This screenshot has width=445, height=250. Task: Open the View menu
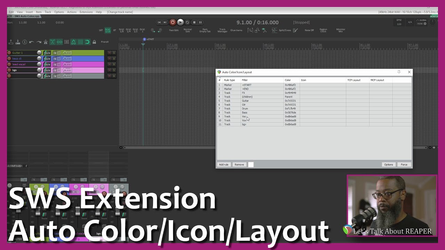[x=20, y=12]
